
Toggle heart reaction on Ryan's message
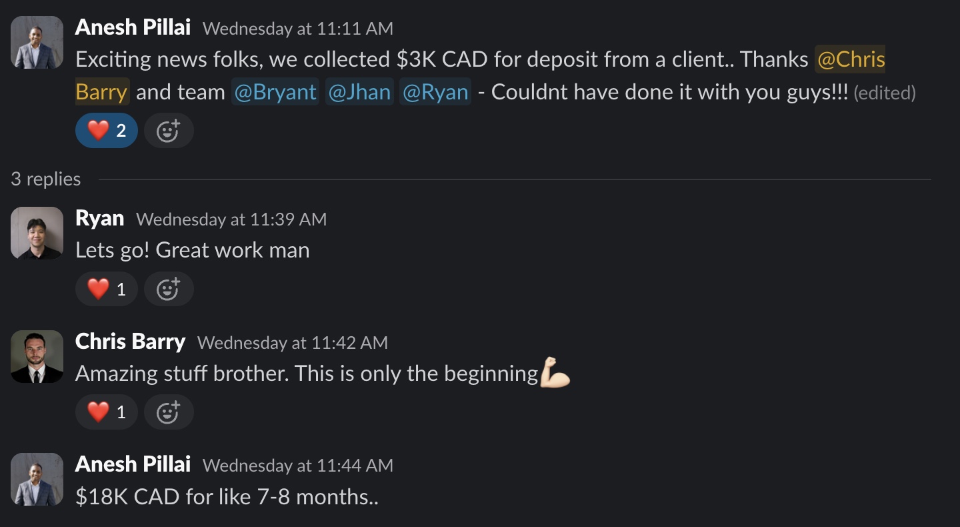(x=107, y=289)
